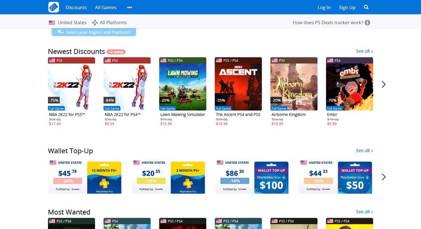This screenshot has width=421, height=229.
Task: Click the Wallet Top-Up heading
Action: pyautogui.click(x=71, y=151)
